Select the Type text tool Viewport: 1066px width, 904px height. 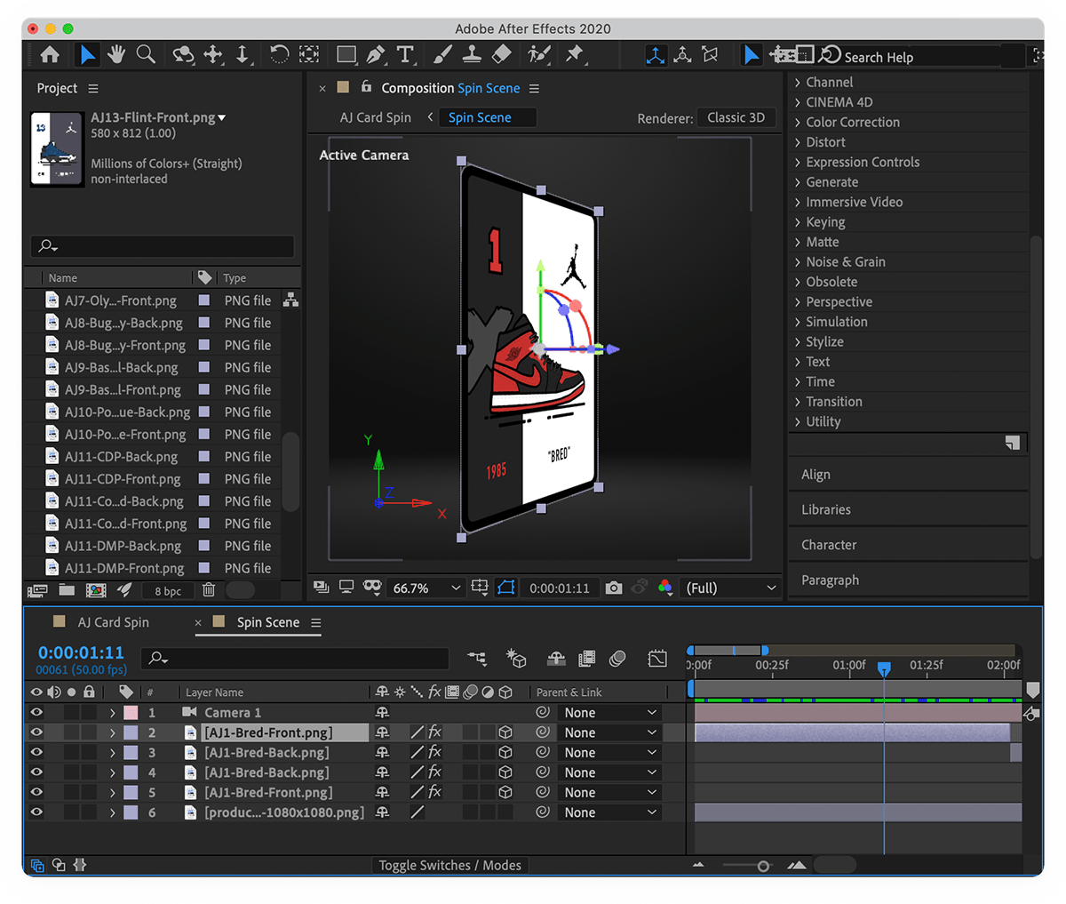tap(405, 55)
